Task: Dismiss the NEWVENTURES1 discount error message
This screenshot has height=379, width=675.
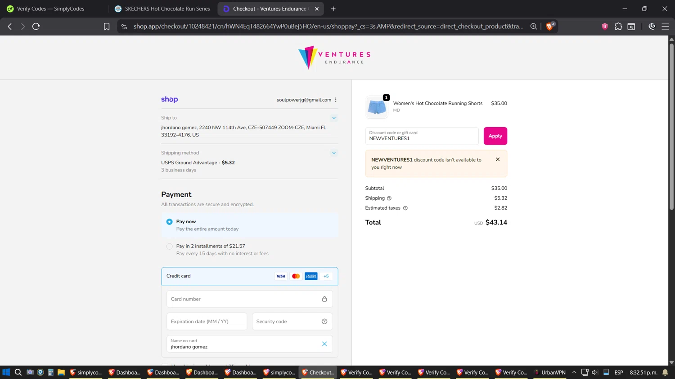Action: (x=498, y=159)
